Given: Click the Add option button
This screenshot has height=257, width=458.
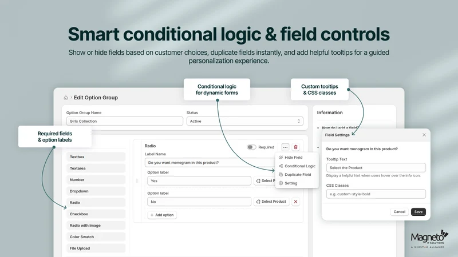Looking at the screenshot, I should click(162, 215).
